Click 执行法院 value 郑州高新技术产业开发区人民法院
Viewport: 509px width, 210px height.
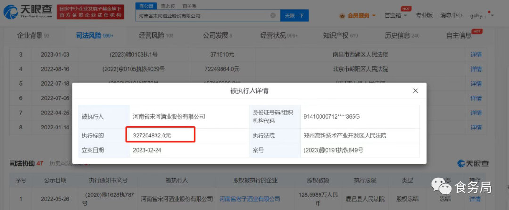pos(345,136)
